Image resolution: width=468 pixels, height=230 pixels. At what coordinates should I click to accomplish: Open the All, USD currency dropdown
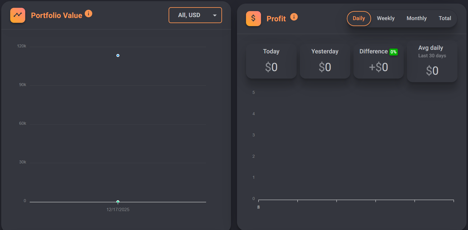click(195, 15)
